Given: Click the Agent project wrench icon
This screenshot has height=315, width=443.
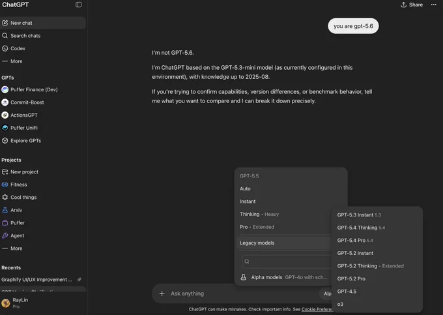Looking at the screenshot, I should point(5,235).
